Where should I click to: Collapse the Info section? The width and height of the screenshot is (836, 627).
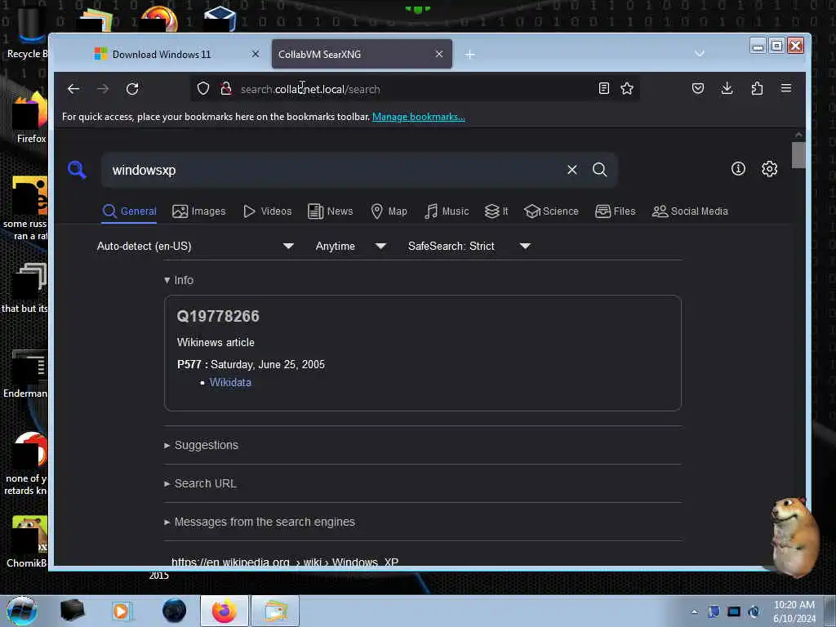coord(179,280)
